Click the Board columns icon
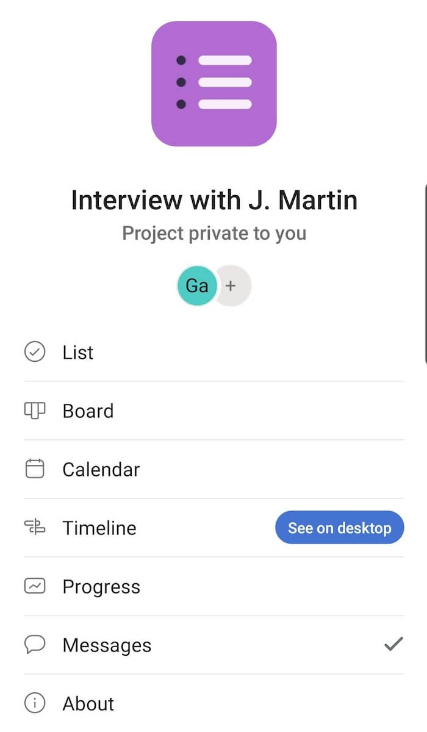 35,411
